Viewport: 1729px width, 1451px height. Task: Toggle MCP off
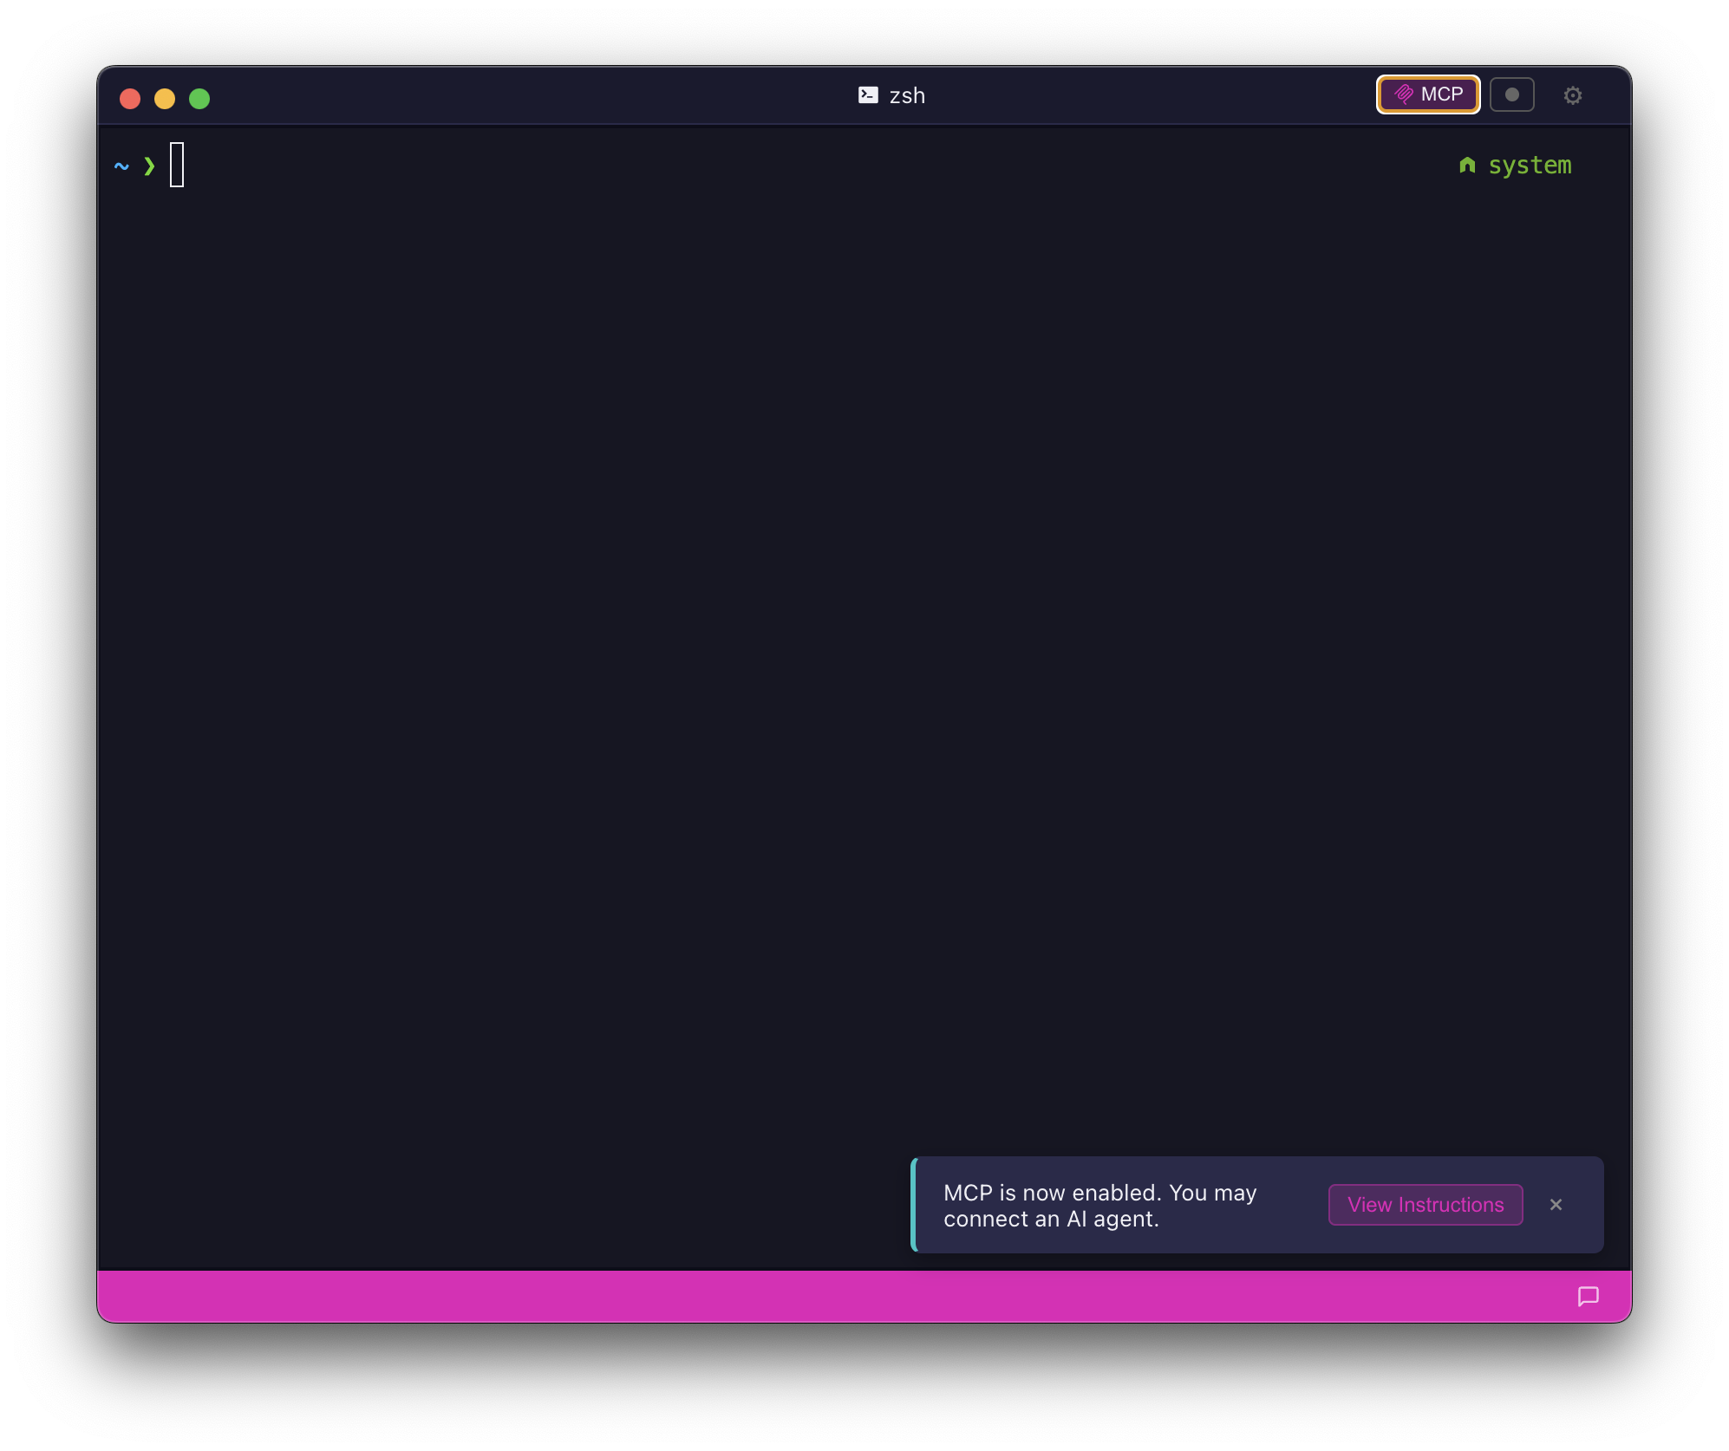pyautogui.click(x=1428, y=95)
